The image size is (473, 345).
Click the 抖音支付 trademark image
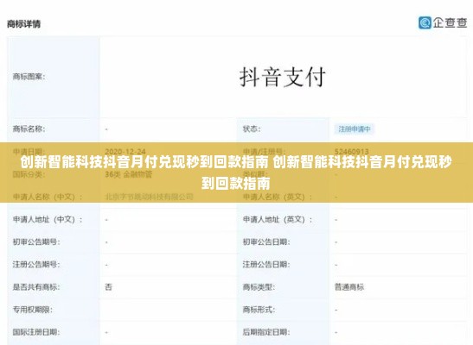tap(283, 77)
